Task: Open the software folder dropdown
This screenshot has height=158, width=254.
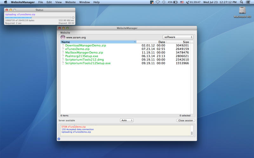Action: 178,37
